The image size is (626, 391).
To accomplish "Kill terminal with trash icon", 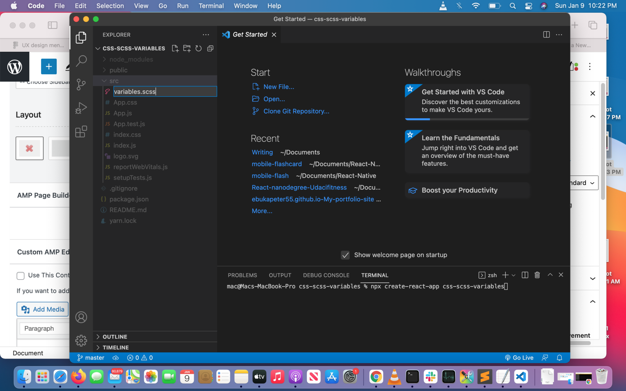I will pos(537,275).
